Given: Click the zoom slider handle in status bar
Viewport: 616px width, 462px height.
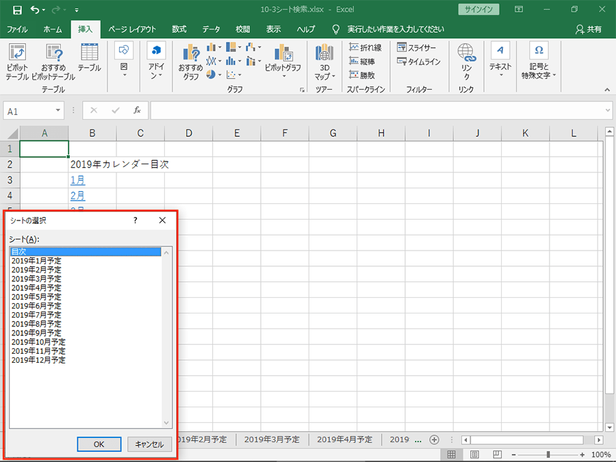Looking at the screenshot, I should point(548,454).
